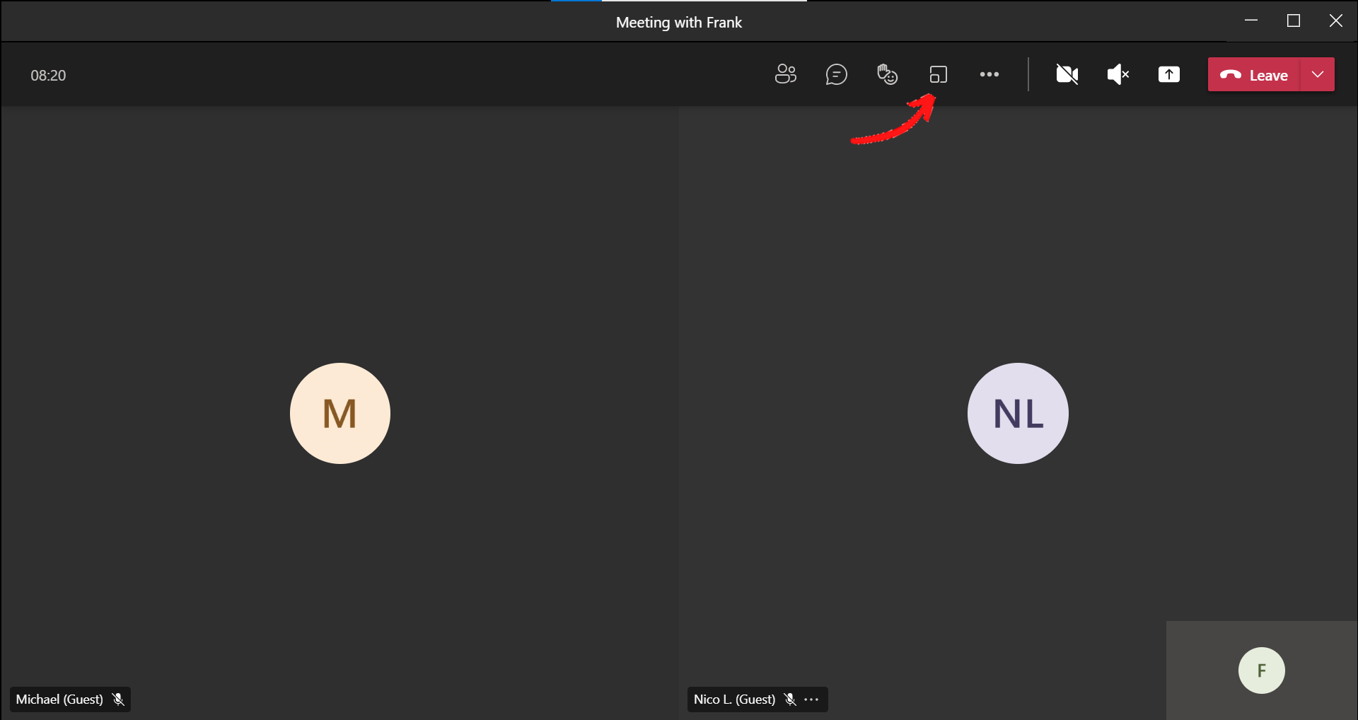Select the Michael (Guest) name label

pos(59,699)
